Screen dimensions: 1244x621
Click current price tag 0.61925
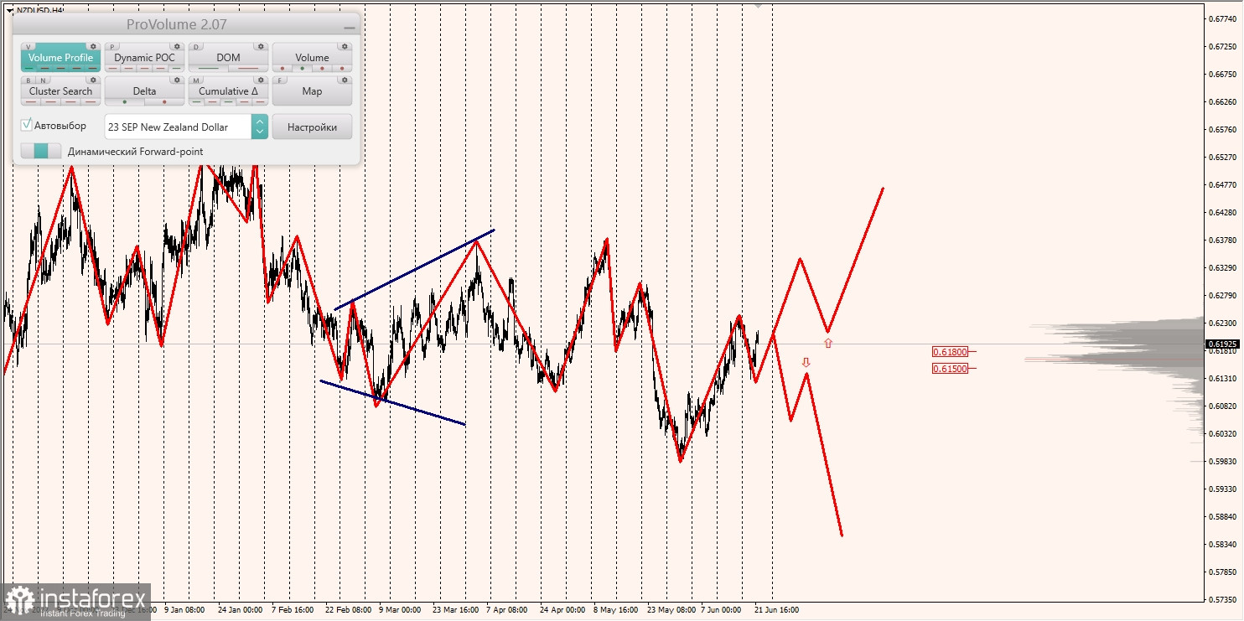(x=1223, y=344)
